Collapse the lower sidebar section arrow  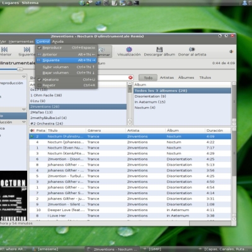(x=24, y=122)
